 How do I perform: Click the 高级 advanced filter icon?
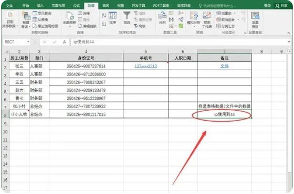[x=140, y=26]
